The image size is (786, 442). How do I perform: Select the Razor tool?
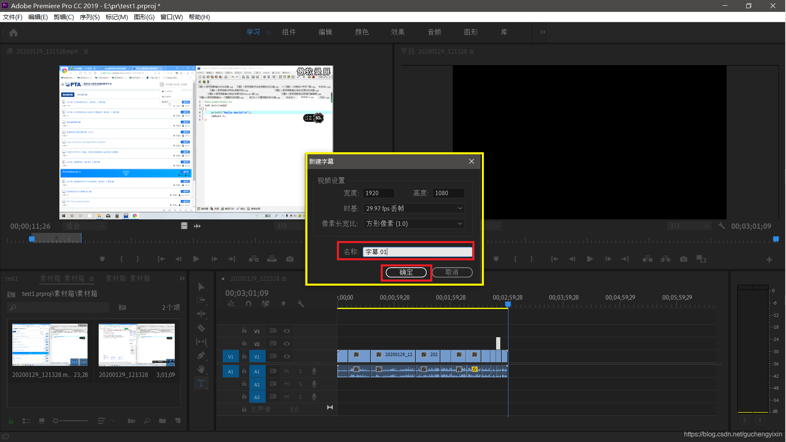(x=201, y=328)
